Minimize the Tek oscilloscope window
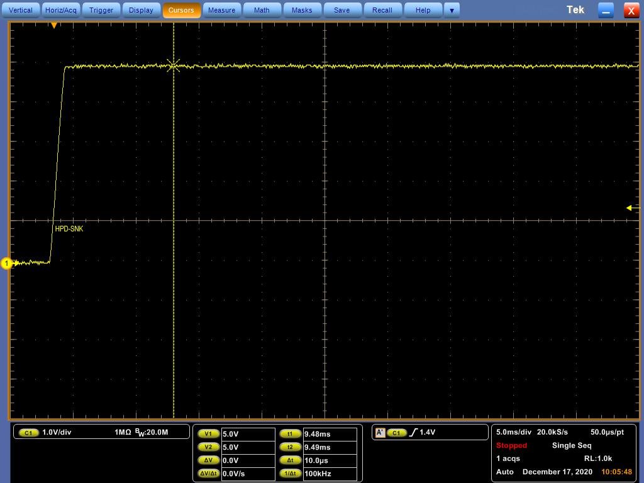Screen dimensions: 644x483 pyautogui.click(x=606, y=10)
